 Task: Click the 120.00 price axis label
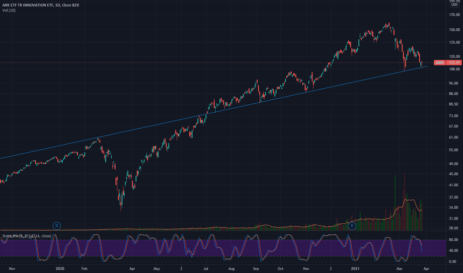(455, 57)
